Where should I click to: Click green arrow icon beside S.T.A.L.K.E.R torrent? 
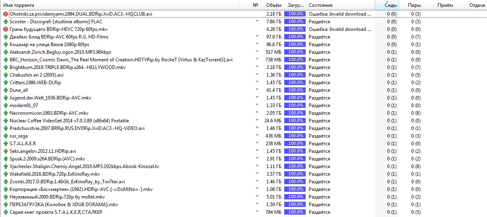click(x=6, y=144)
